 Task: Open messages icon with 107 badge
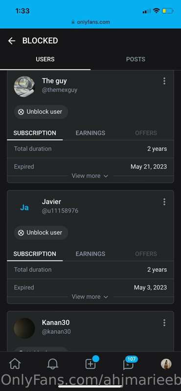tap(128, 364)
